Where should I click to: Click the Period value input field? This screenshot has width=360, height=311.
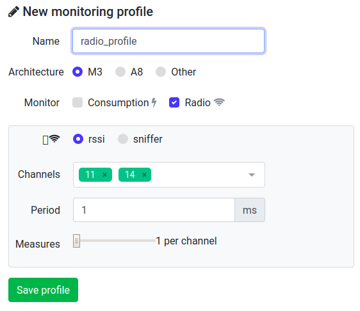coord(154,210)
